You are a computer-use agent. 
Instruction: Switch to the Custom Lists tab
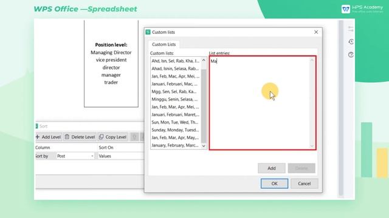pos(164,44)
